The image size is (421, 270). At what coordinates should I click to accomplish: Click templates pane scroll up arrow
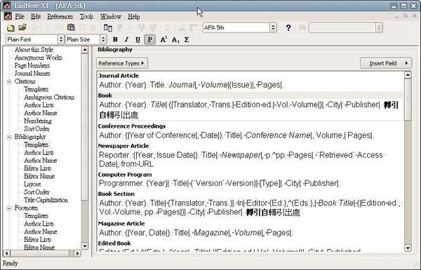tap(408, 75)
